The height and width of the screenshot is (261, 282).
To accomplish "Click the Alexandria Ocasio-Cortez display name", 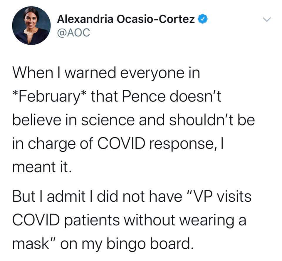I will pos(126,20).
